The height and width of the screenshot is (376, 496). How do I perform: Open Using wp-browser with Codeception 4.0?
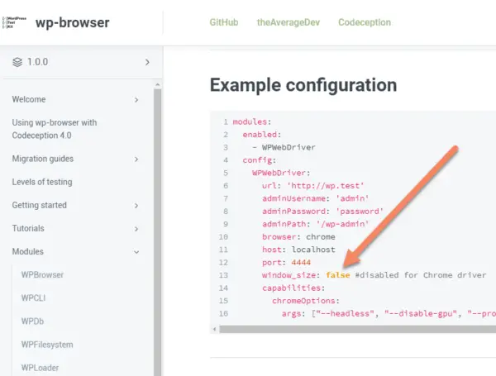[55, 129]
